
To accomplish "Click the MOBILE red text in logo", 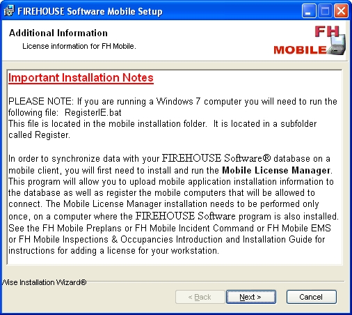I will point(300,50).
